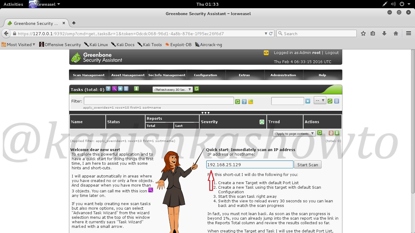The height and width of the screenshot is (233, 415).
Task: Open the Kali Linux bookmark
Action: coord(96,45)
